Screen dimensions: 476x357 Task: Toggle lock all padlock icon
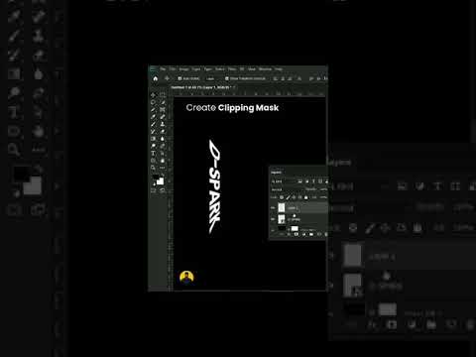pyautogui.click(x=305, y=197)
